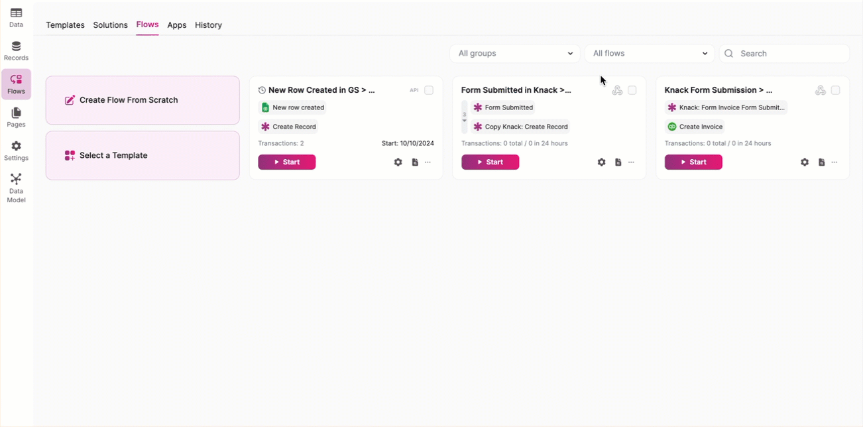This screenshot has height=427, width=863.
Task: Click webhook icon on Form Submitted in Knack flow
Action: coord(617,90)
